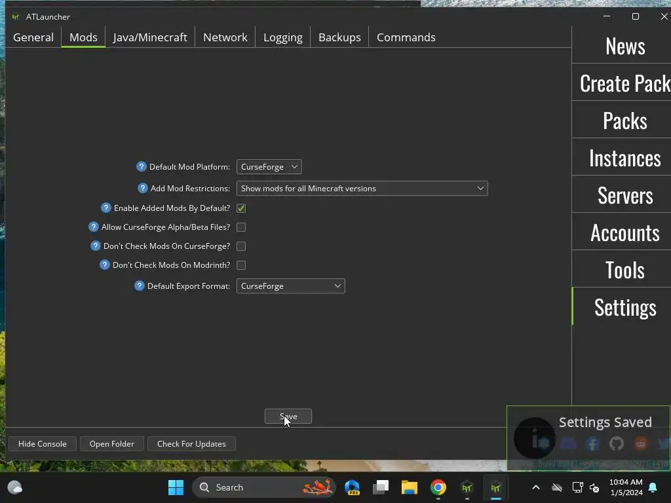Open Logging settings tab
This screenshot has height=503, width=671.
click(283, 37)
